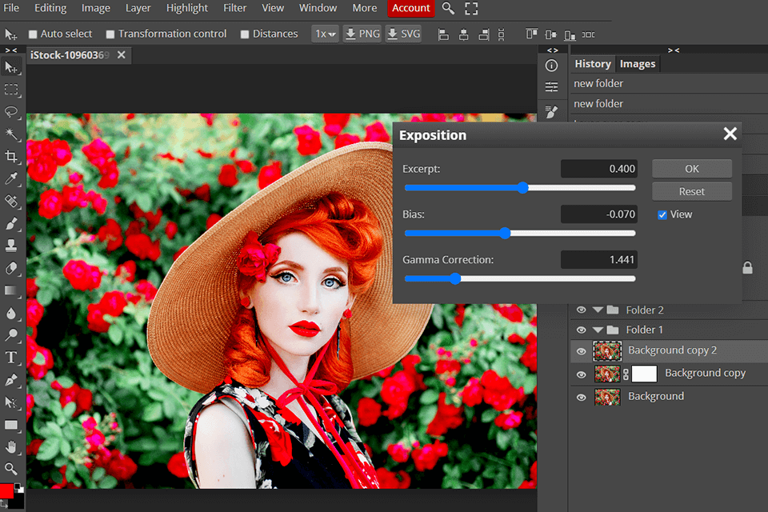Collapse the Folder 1 layer group
Screen dimensions: 768x512
[598, 330]
